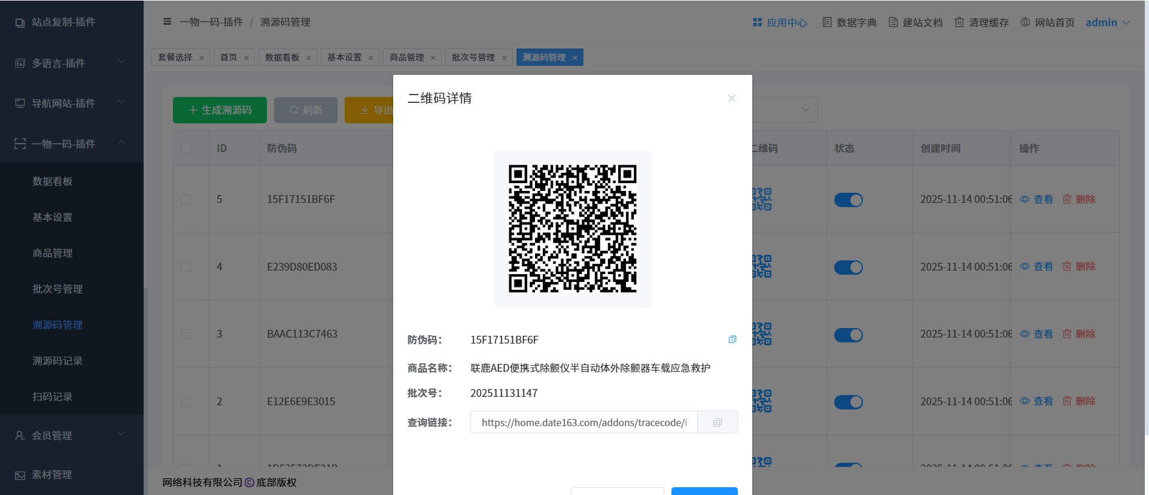Click copy icon beside query link field
Screen dimensions: 1149x495
point(718,423)
